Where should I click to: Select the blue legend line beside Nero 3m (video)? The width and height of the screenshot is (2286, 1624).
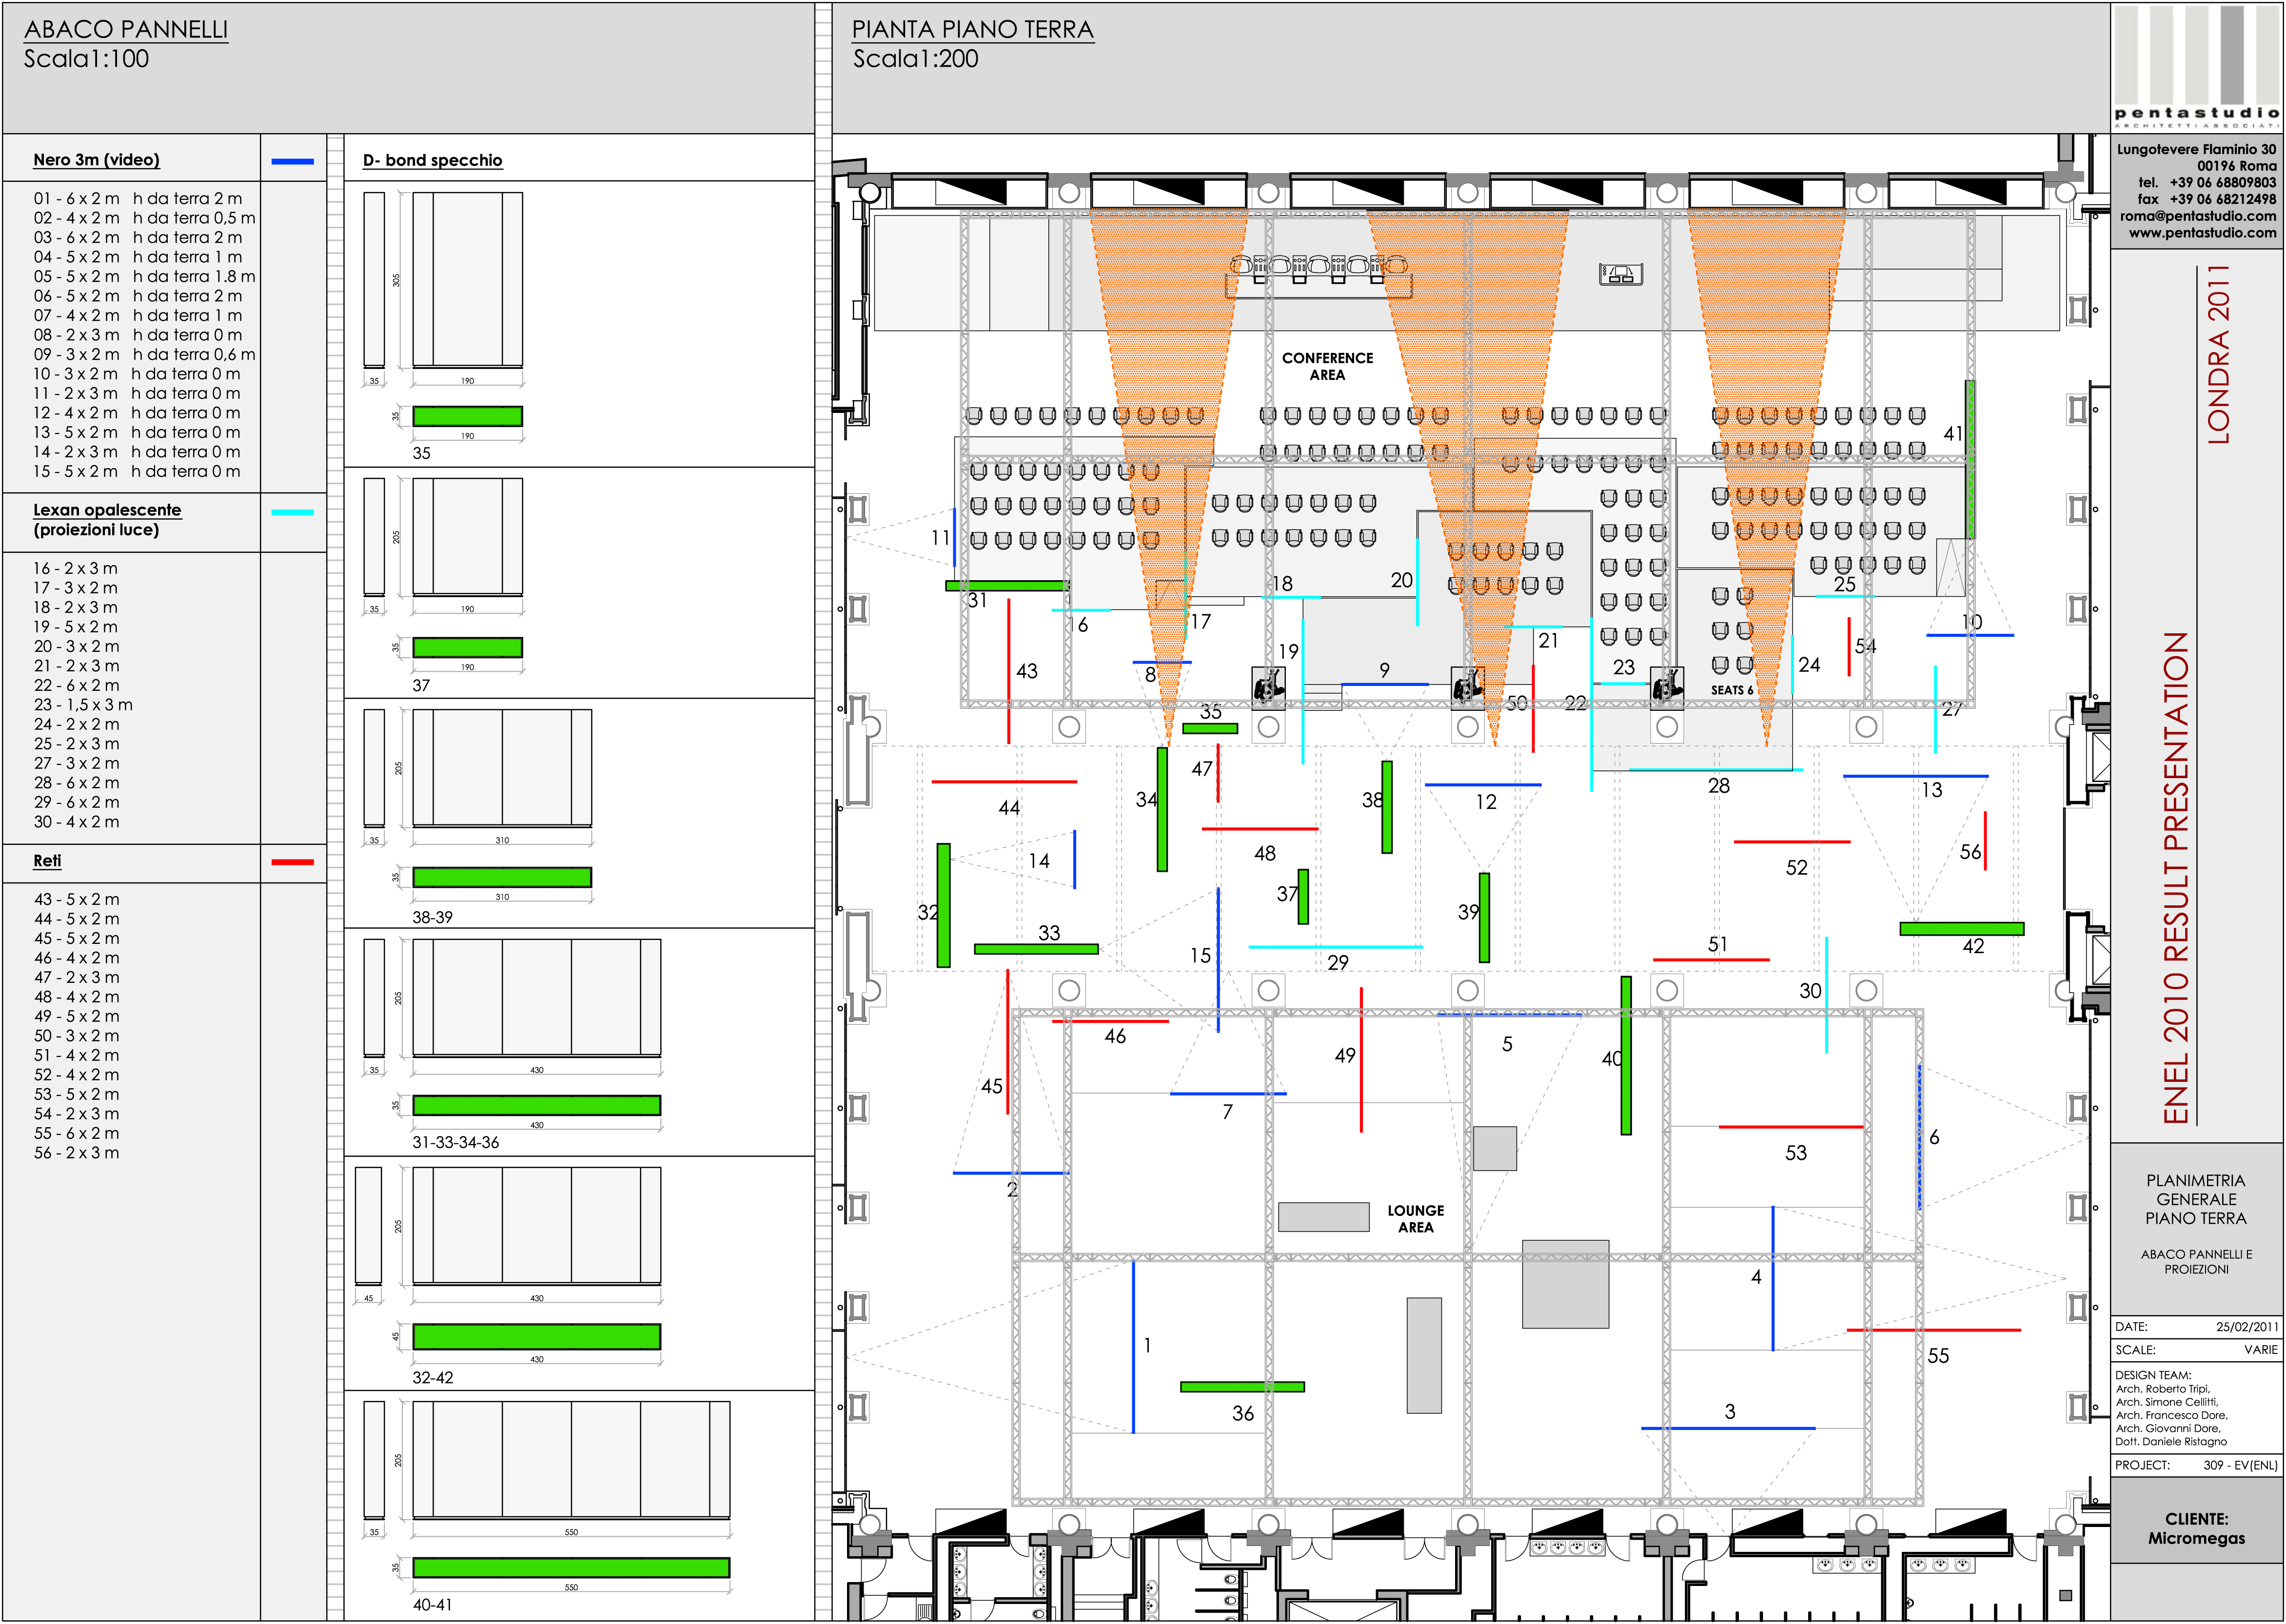pyautogui.click(x=292, y=161)
